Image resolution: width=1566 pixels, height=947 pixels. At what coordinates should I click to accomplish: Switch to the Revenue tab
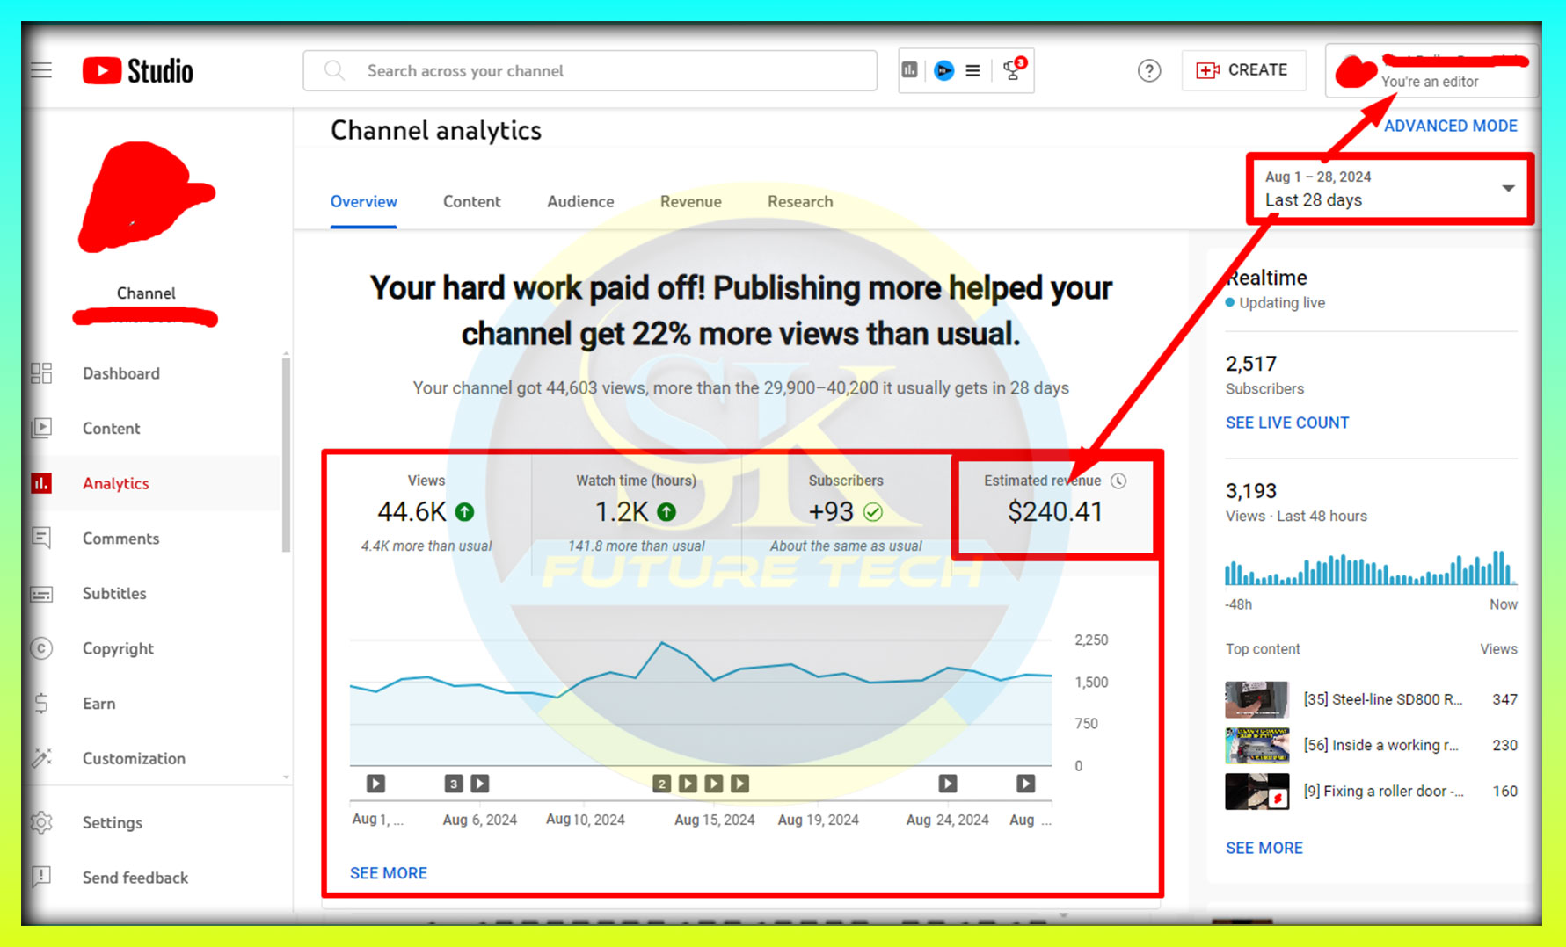[x=690, y=202]
